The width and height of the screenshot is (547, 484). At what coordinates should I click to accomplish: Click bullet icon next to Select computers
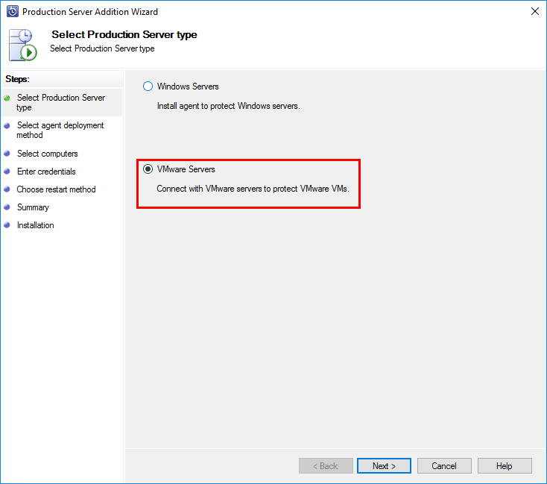click(7, 154)
